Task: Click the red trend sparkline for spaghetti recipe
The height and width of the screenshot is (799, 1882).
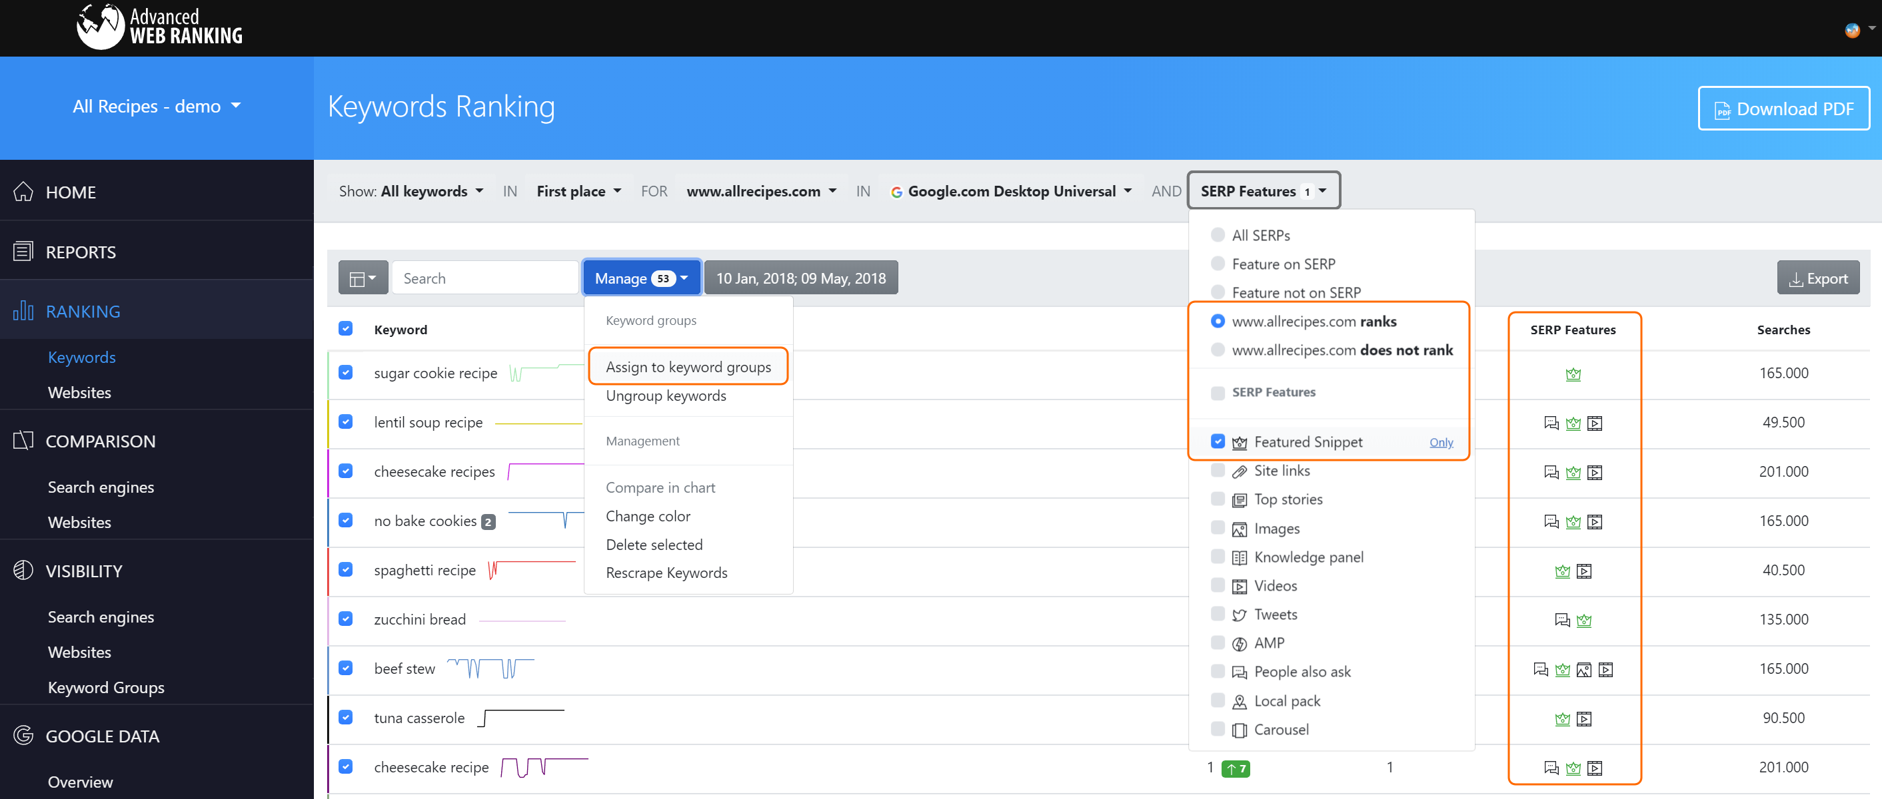Action: [532, 569]
